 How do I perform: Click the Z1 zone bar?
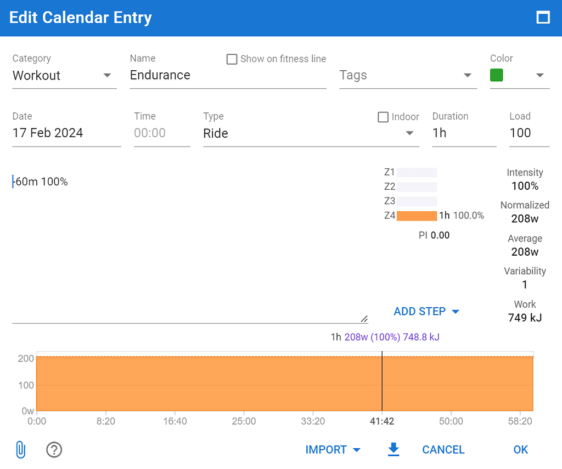(x=417, y=172)
